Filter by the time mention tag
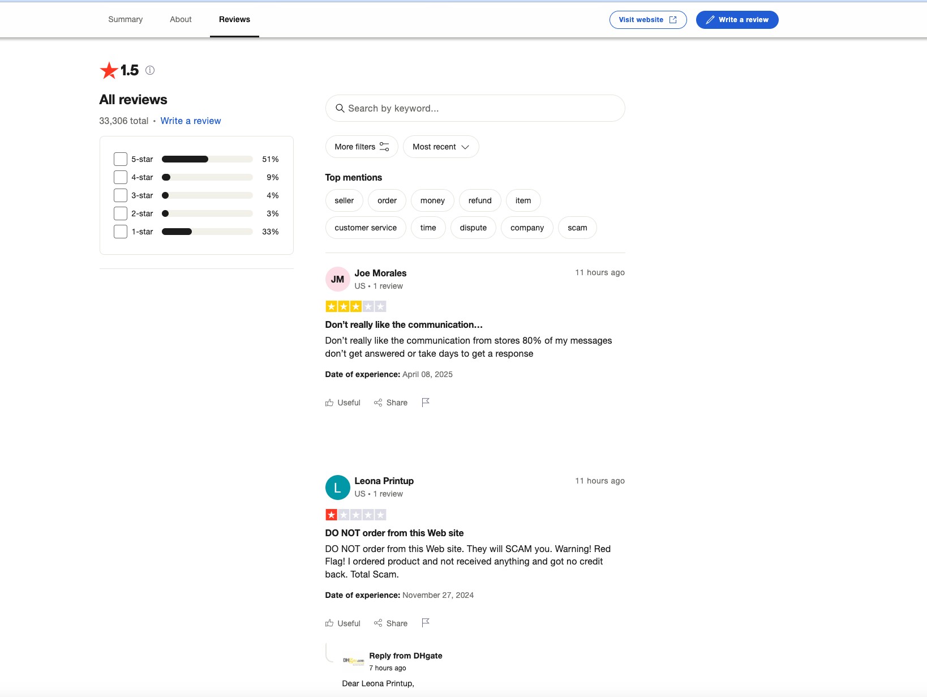This screenshot has width=927, height=697. pos(428,228)
